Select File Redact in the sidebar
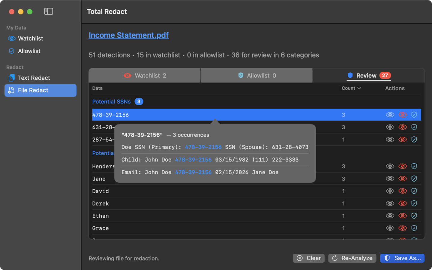This screenshot has height=270, width=432. pyautogui.click(x=40, y=90)
